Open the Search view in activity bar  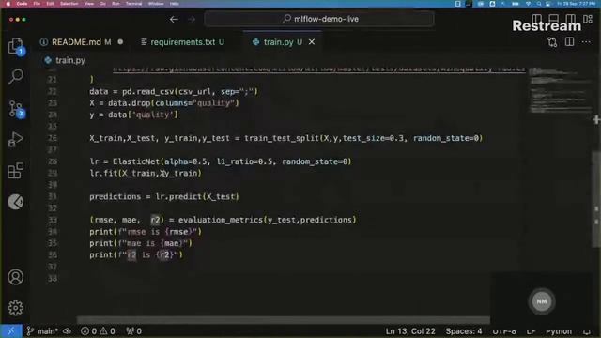tap(15, 77)
